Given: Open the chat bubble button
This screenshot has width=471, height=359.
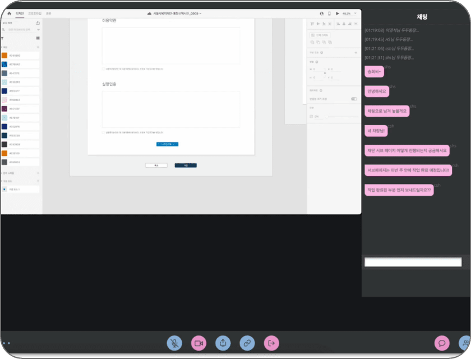Looking at the screenshot, I should (x=442, y=343).
